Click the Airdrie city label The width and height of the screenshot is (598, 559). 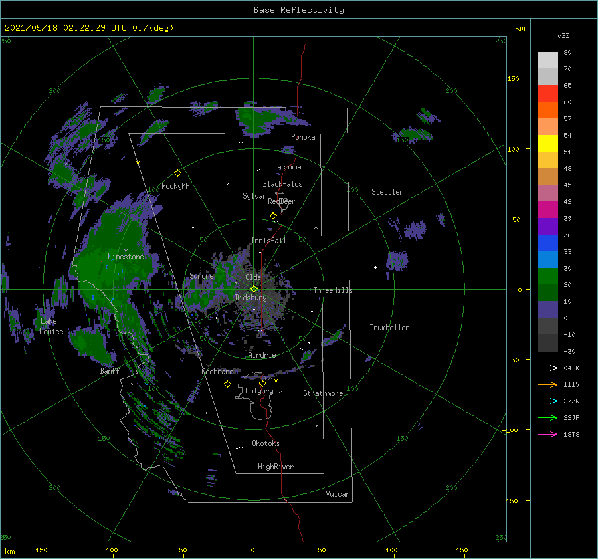tap(262, 355)
